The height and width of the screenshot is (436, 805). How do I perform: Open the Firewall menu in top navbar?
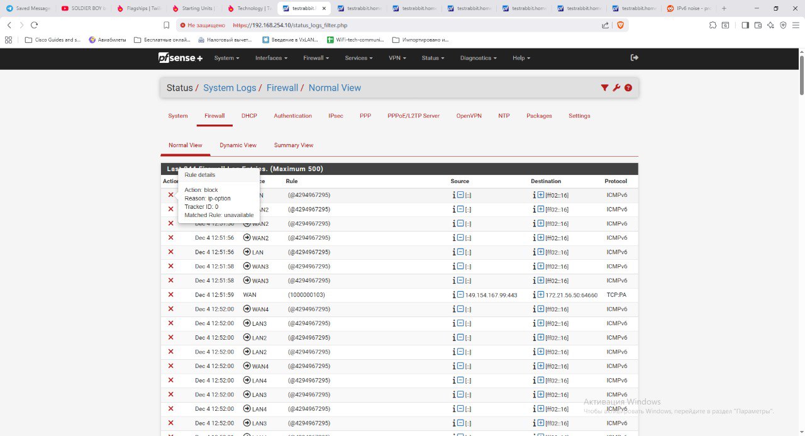tap(316, 58)
